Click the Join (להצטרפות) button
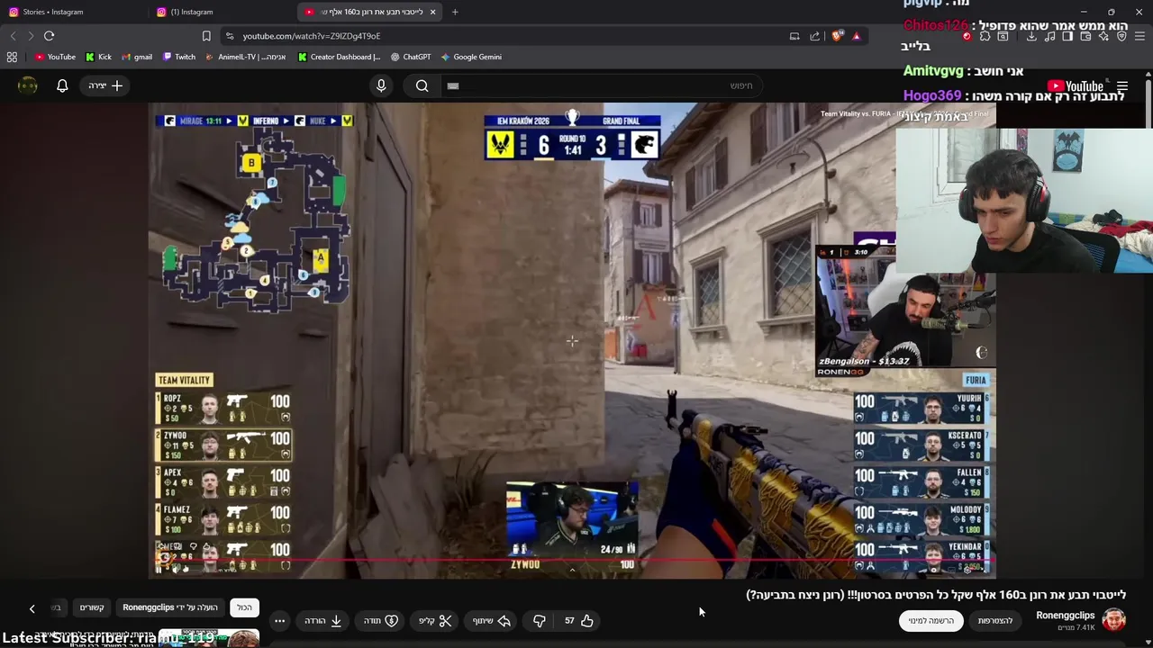 click(x=995, y=621)
